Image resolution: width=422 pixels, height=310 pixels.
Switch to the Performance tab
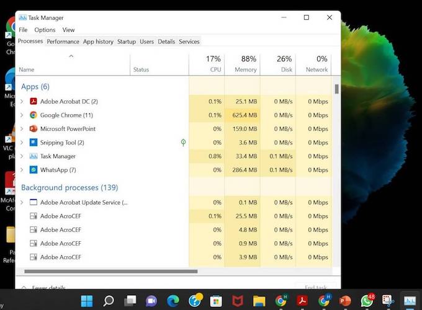tap(63, 42)
